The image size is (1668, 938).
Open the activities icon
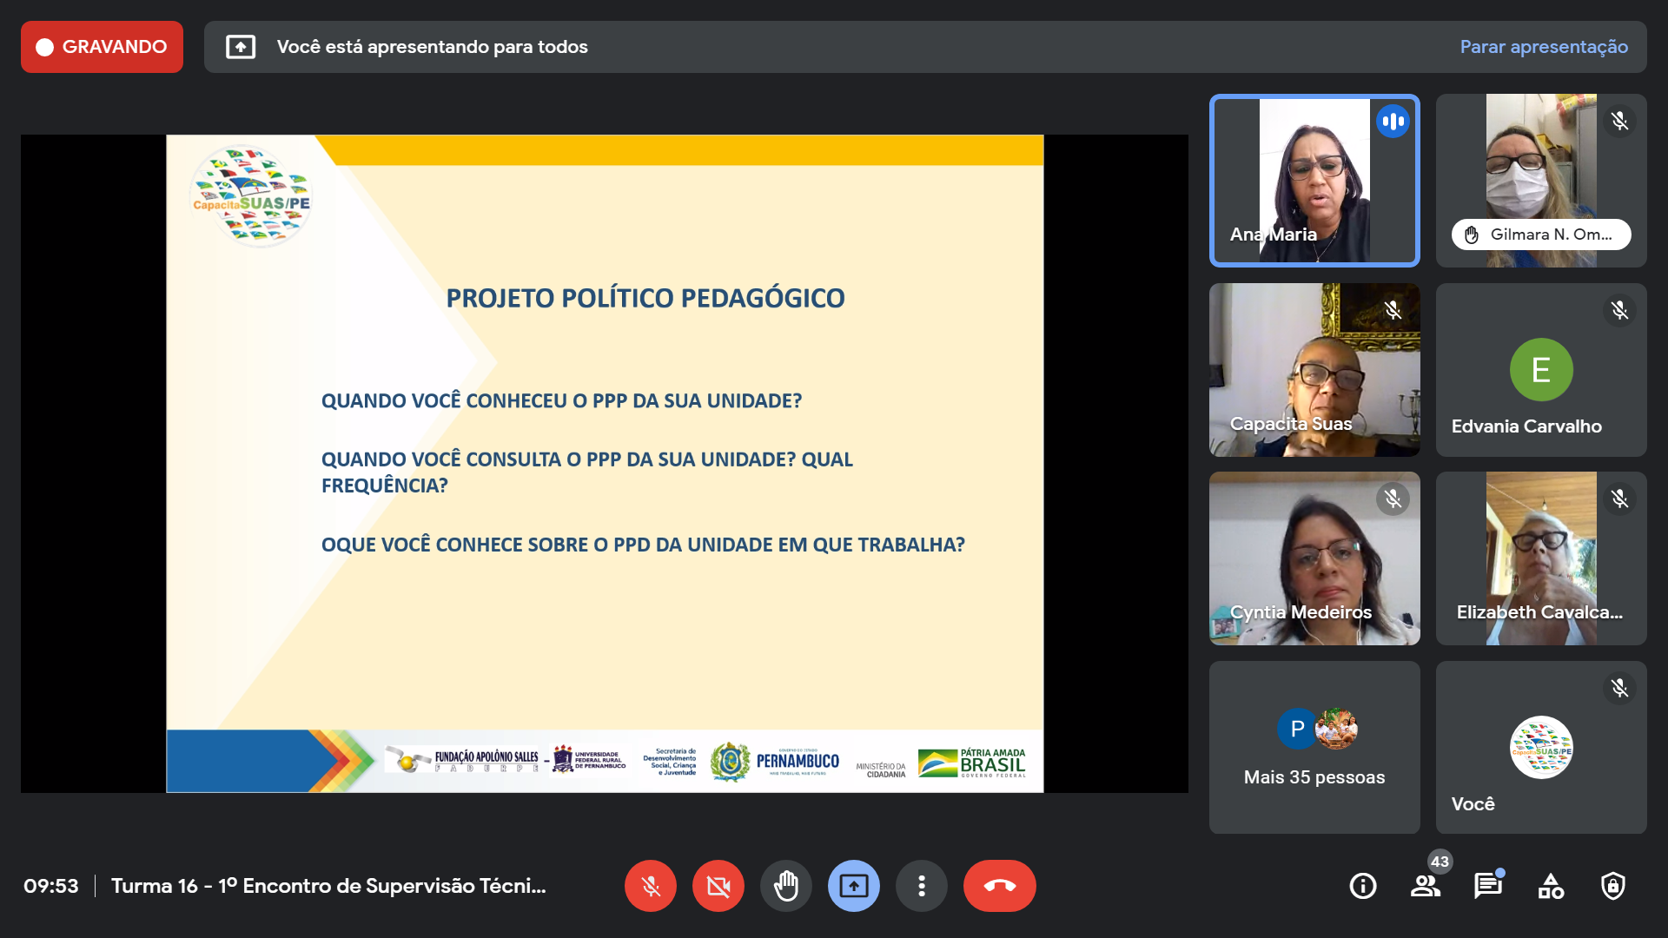click(x=1550, y=886)
